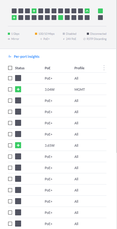Select the top-row green PoE+ port icon
Viewport: 117px width, 229px height.
[34, 11]
